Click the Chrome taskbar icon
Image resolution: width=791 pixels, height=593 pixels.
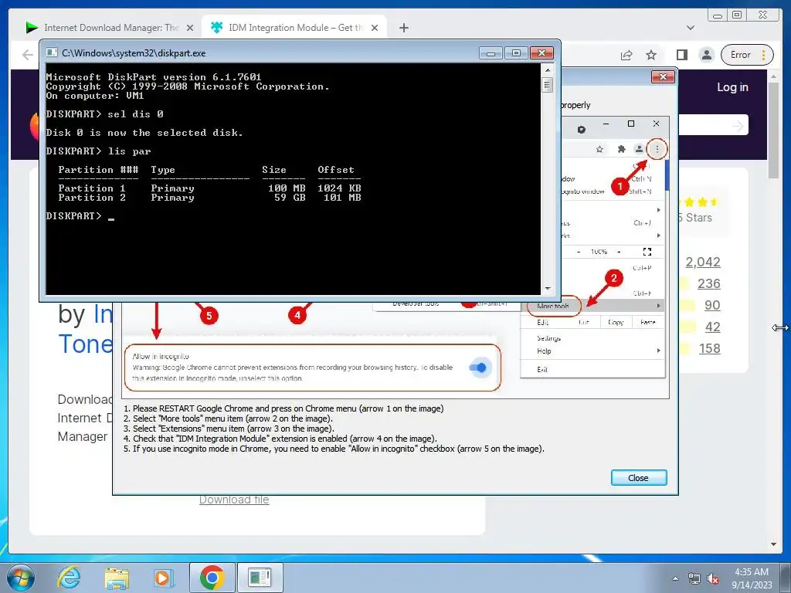tap(212, 578)
